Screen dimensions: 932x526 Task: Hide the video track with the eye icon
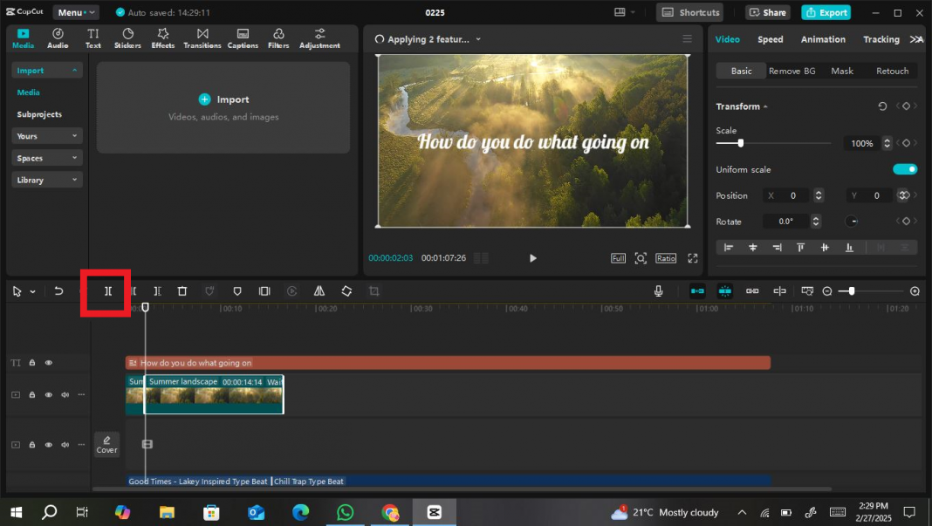(x=50, y=394)
